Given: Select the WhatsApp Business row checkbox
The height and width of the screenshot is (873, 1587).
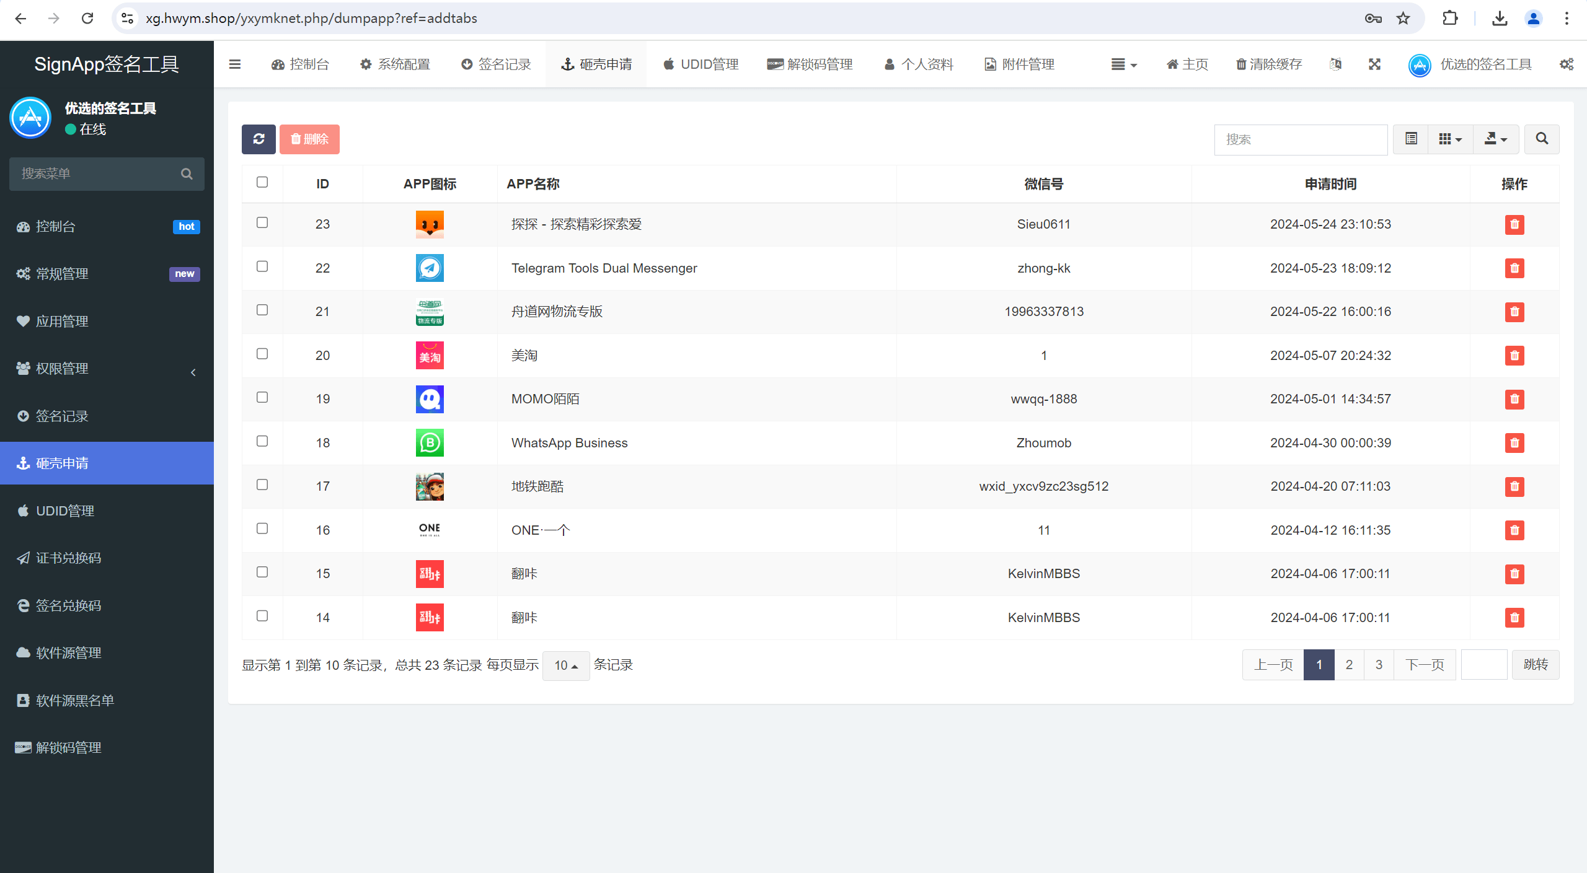Looking at the screenshot, I should [262, 441].
